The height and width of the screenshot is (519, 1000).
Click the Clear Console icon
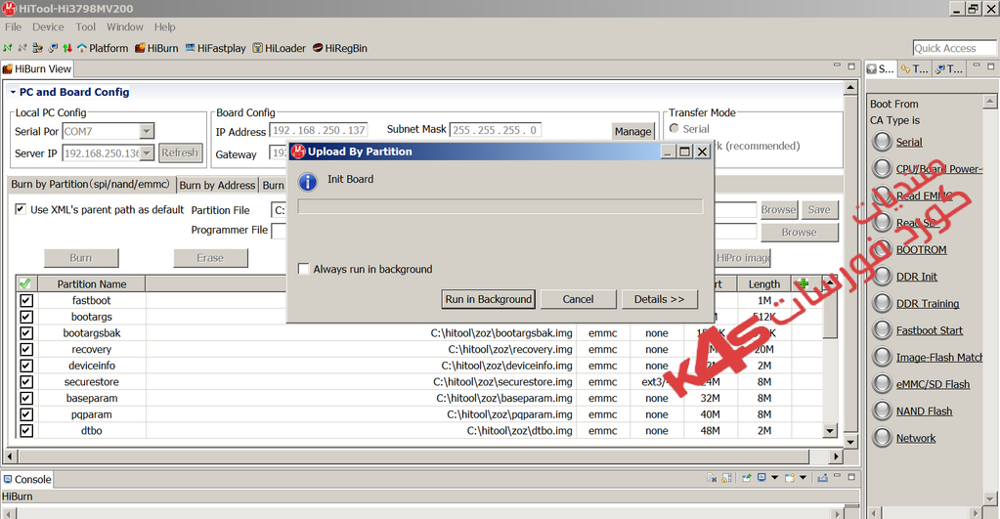[x=712, y=478]
